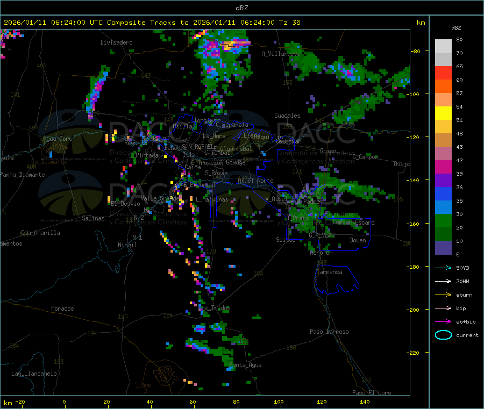
Task: Click the yellow 51 dBZ color swatch
Action: tap(443, 113)
